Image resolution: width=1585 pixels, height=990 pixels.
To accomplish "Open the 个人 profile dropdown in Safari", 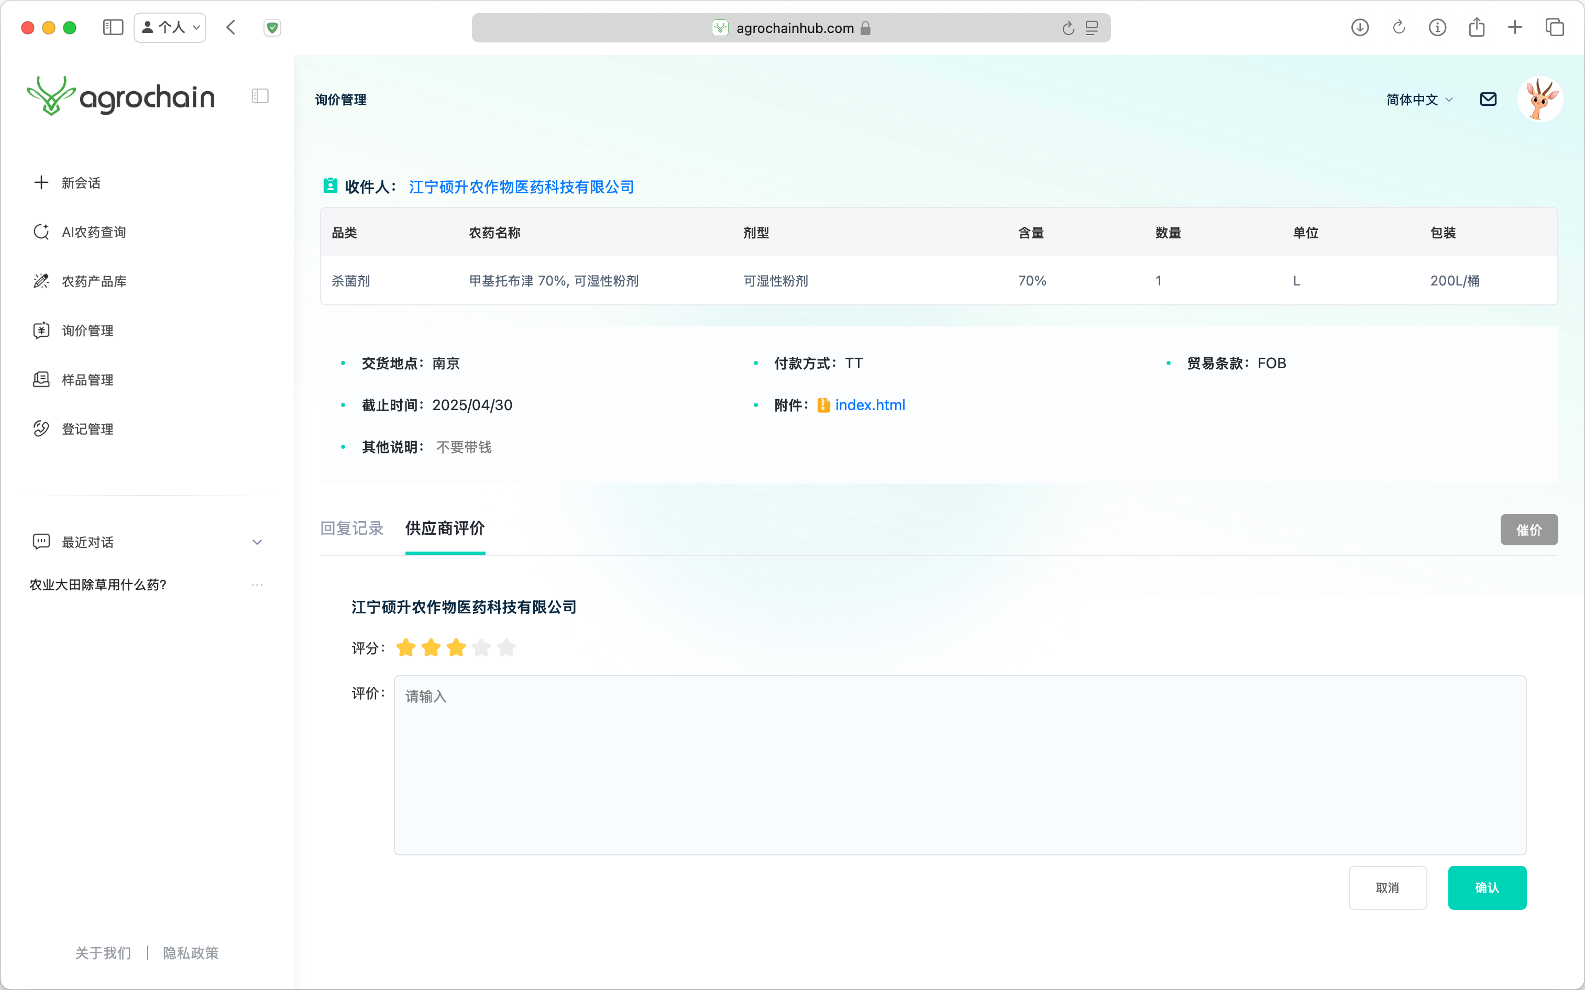I will (170, 27).
